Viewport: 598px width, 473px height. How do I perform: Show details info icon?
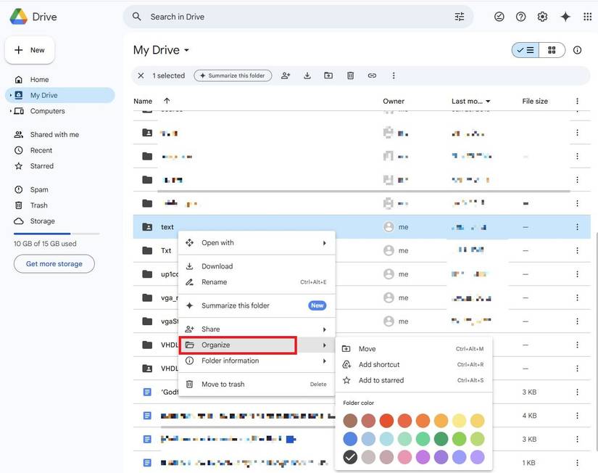tap(577, 50)
